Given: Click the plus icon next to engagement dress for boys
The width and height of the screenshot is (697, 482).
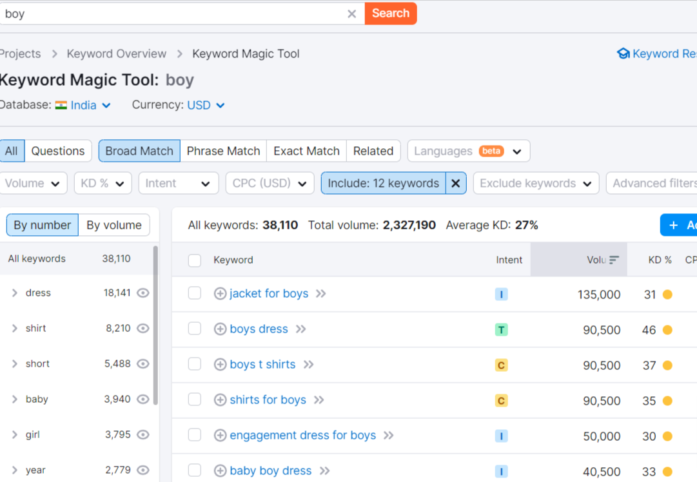Looking at the screenshot, I should (220, 436).
